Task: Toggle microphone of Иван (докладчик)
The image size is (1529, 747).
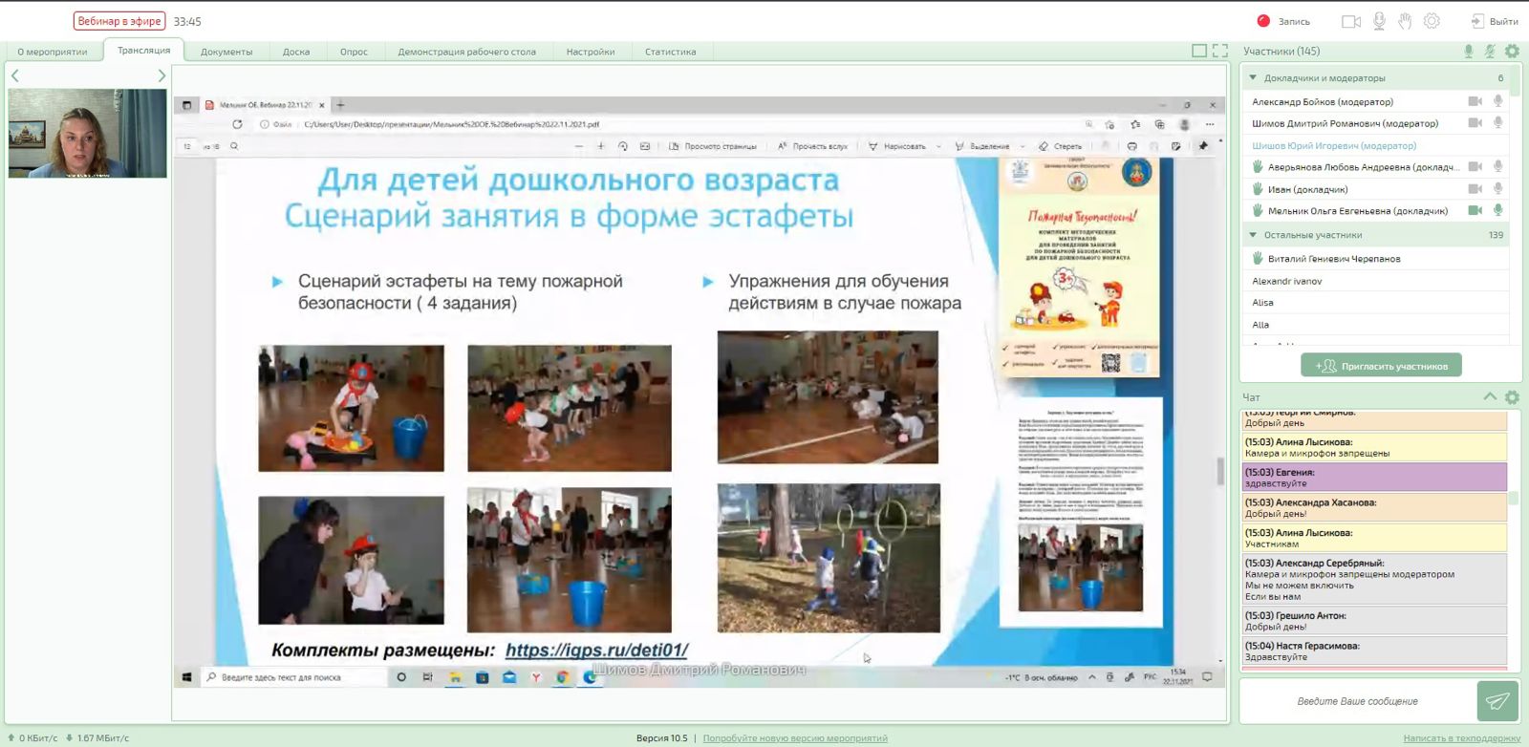Action: [1498, 188]
